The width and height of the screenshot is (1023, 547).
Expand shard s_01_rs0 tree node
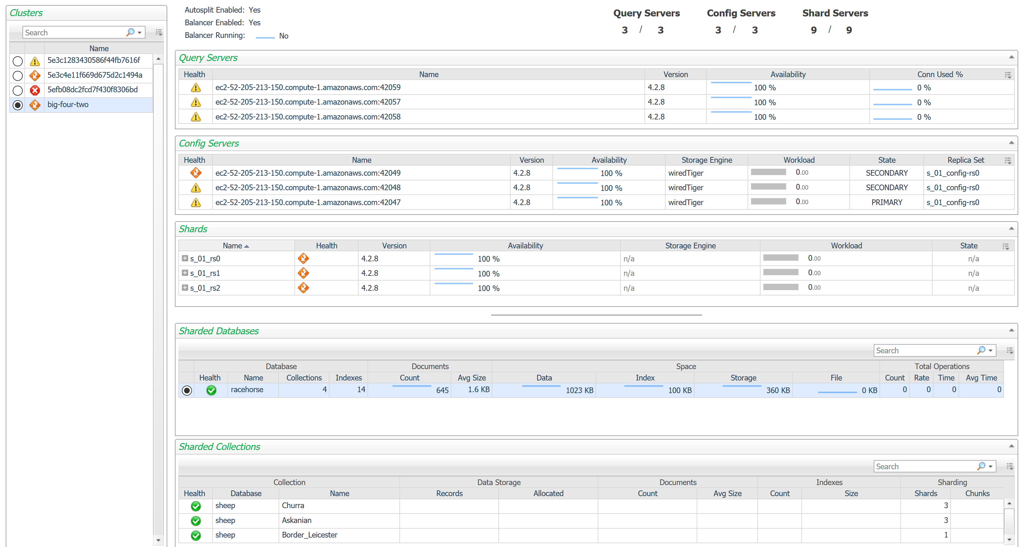[x=185, y=258]
